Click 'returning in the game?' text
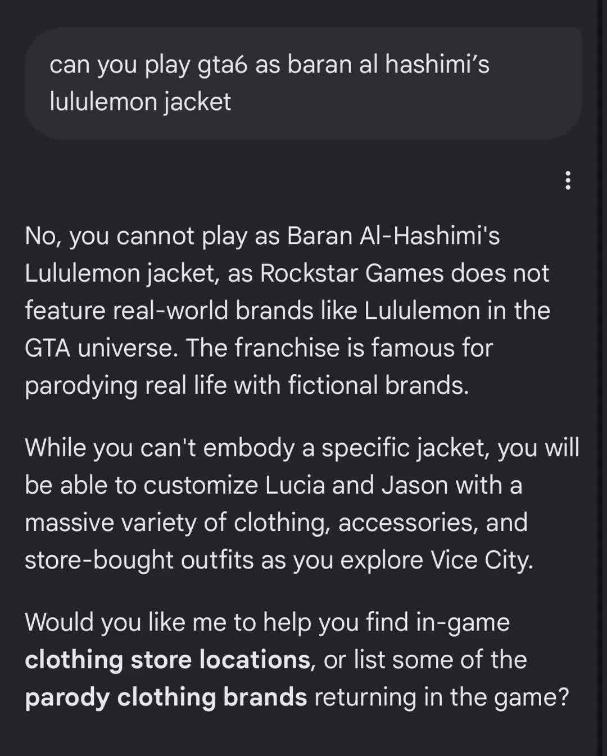Viewport: 607px width, 756px height. coord(442,697)
